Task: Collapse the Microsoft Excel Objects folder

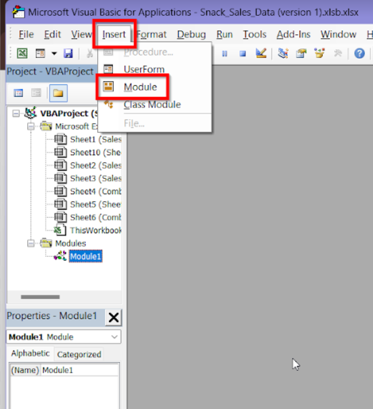Action: coord(31,127)
